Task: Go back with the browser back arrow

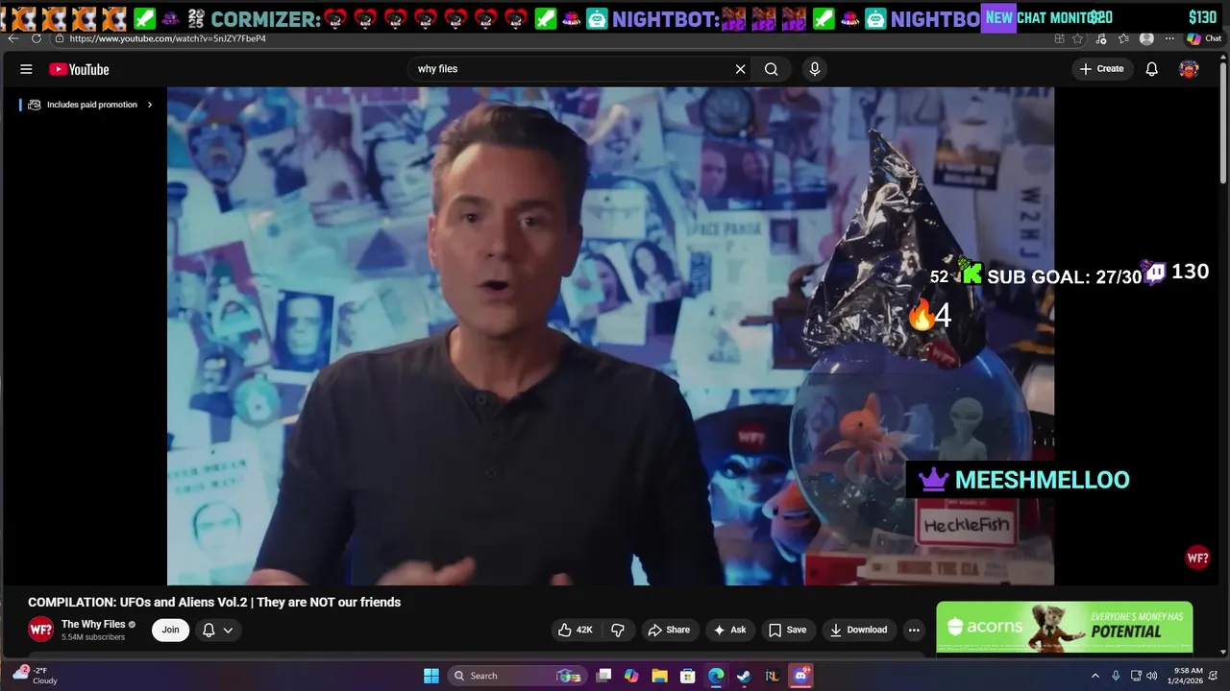Action: pyautogui.click(x=12, y=38)
